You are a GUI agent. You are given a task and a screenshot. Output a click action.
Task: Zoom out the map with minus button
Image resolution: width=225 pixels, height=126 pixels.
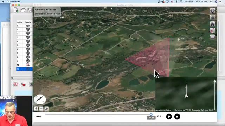pos(41,109)
